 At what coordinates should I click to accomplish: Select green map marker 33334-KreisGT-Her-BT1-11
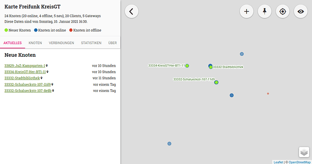click(187, 66)
